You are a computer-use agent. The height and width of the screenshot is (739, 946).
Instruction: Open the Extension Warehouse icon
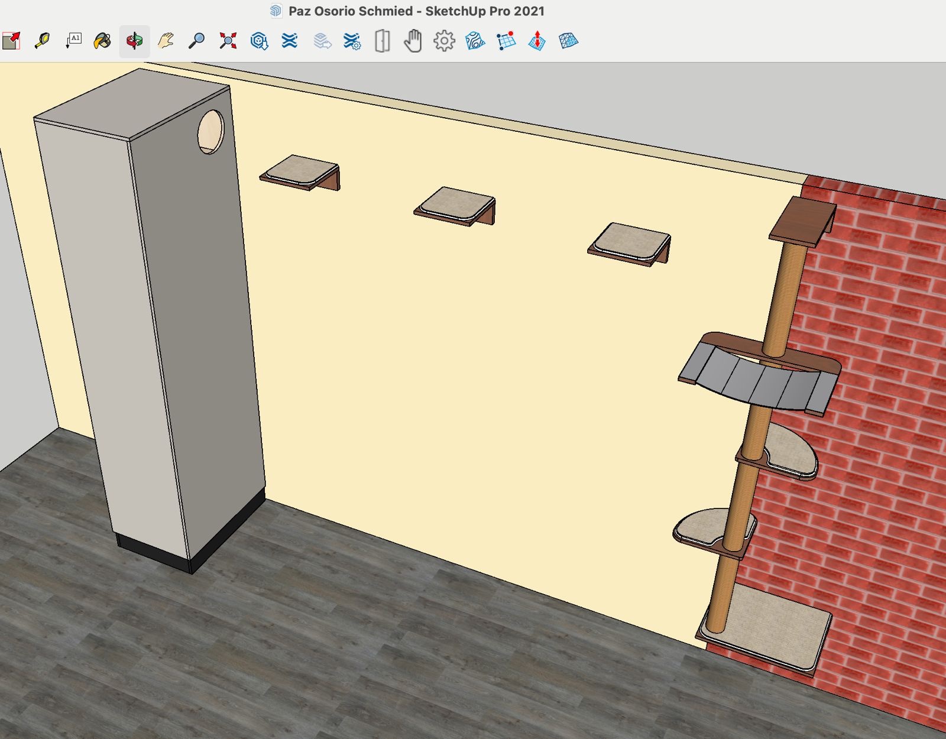pyautogui.click(x=290, y=41)
